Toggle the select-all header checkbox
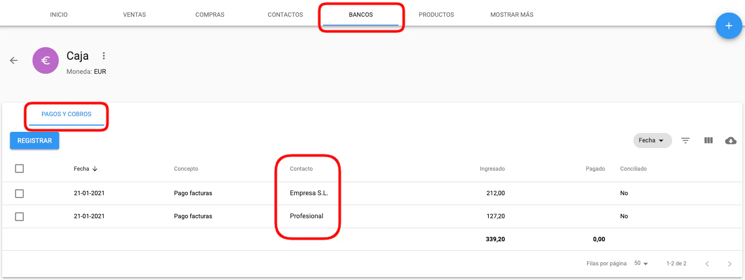 coord(19,169)
